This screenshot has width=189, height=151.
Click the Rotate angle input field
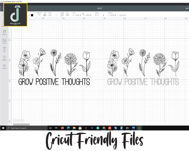click(100, 15)
